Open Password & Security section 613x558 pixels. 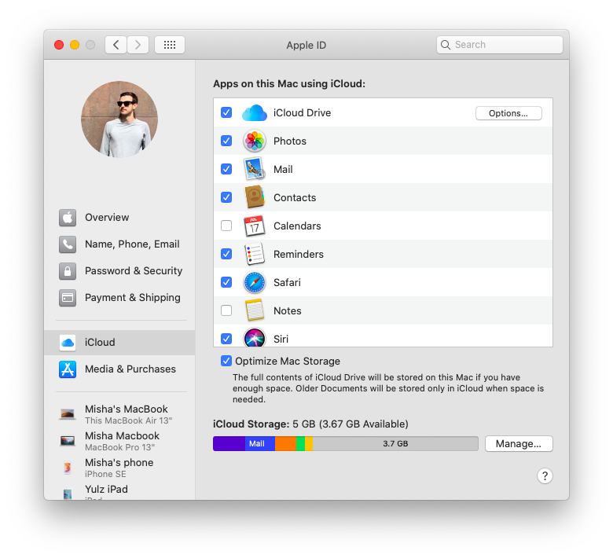pyautogui.click(x=133, y=271)
